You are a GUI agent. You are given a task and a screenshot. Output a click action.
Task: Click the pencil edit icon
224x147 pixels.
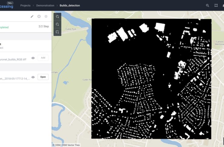(32, 16)
